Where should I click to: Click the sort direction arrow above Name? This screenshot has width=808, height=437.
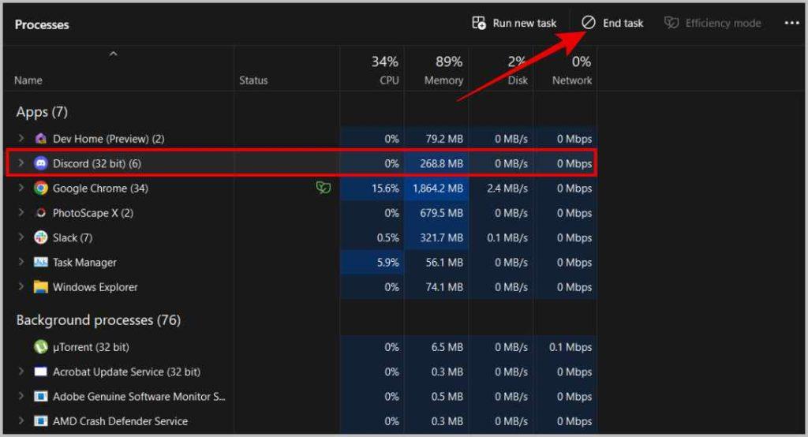pos(114,54)
